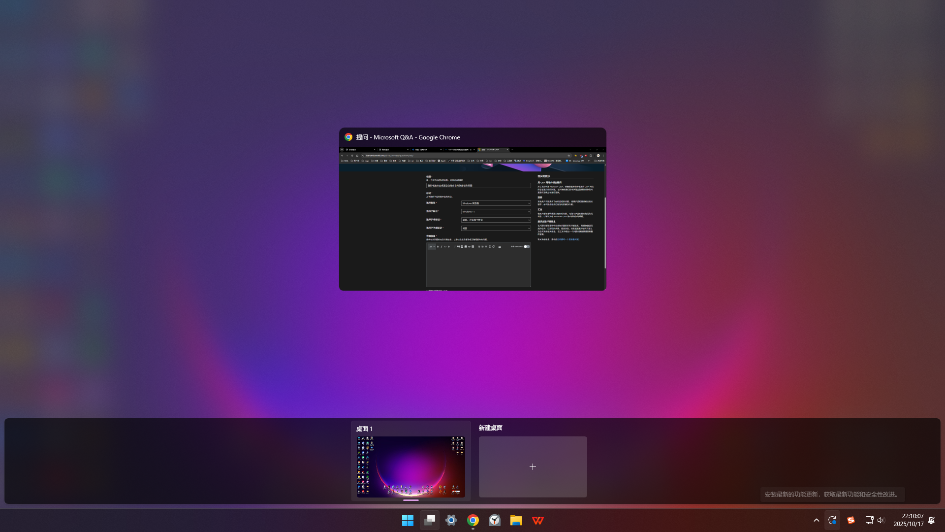Open the Windows Start menu
Viewport: 945px width, 532px height.
408,520
